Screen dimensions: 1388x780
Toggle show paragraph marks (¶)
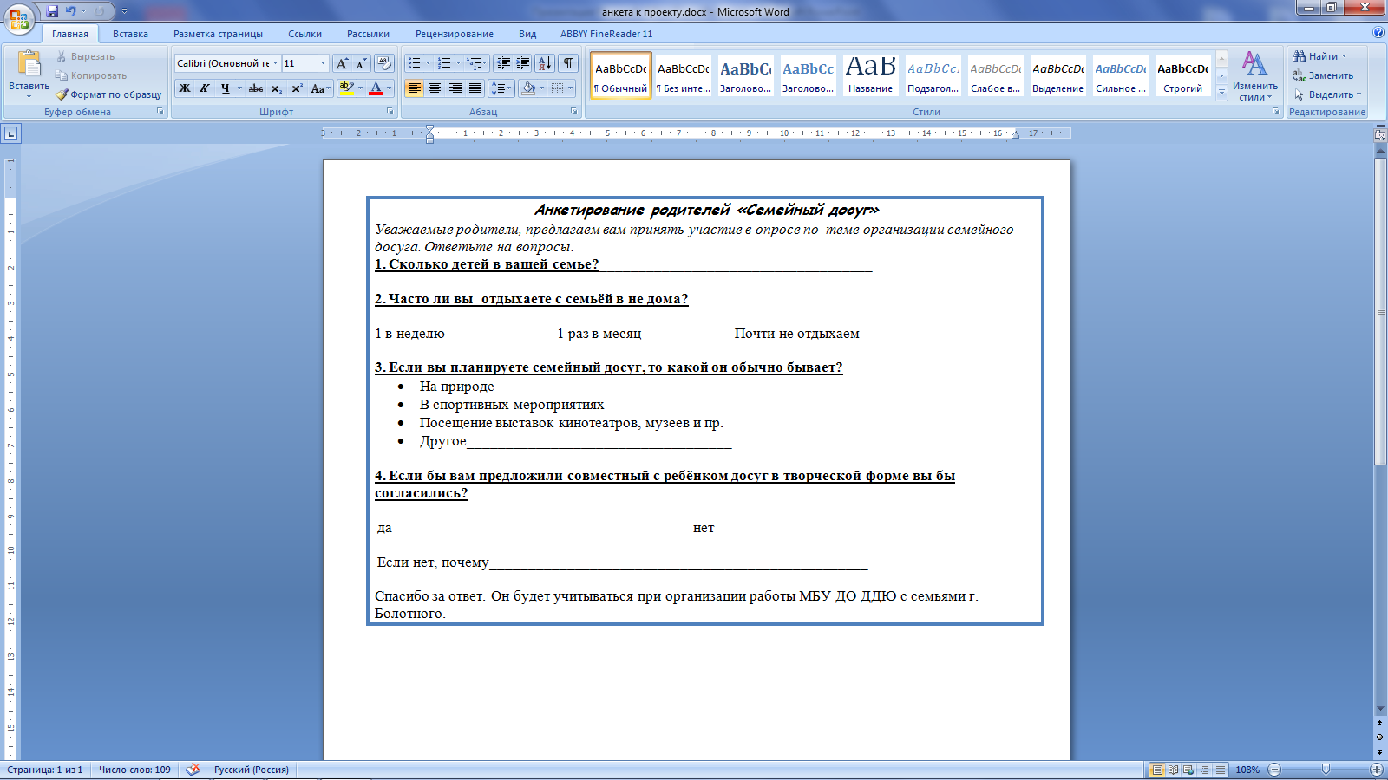[x=568, y=63]
